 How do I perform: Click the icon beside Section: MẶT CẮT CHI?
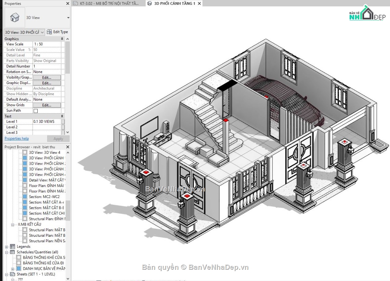click(x=25, y=213)
